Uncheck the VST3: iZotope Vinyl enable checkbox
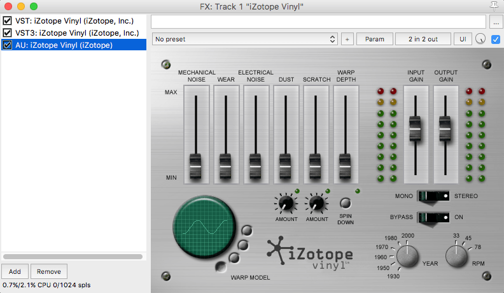This screenshot has width=504, height=293. click(7, 33)
